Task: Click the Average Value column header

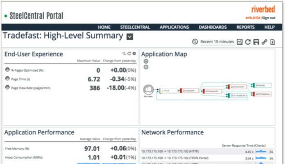Action: 90,139
